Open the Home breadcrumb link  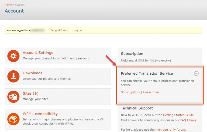point(8,5)
